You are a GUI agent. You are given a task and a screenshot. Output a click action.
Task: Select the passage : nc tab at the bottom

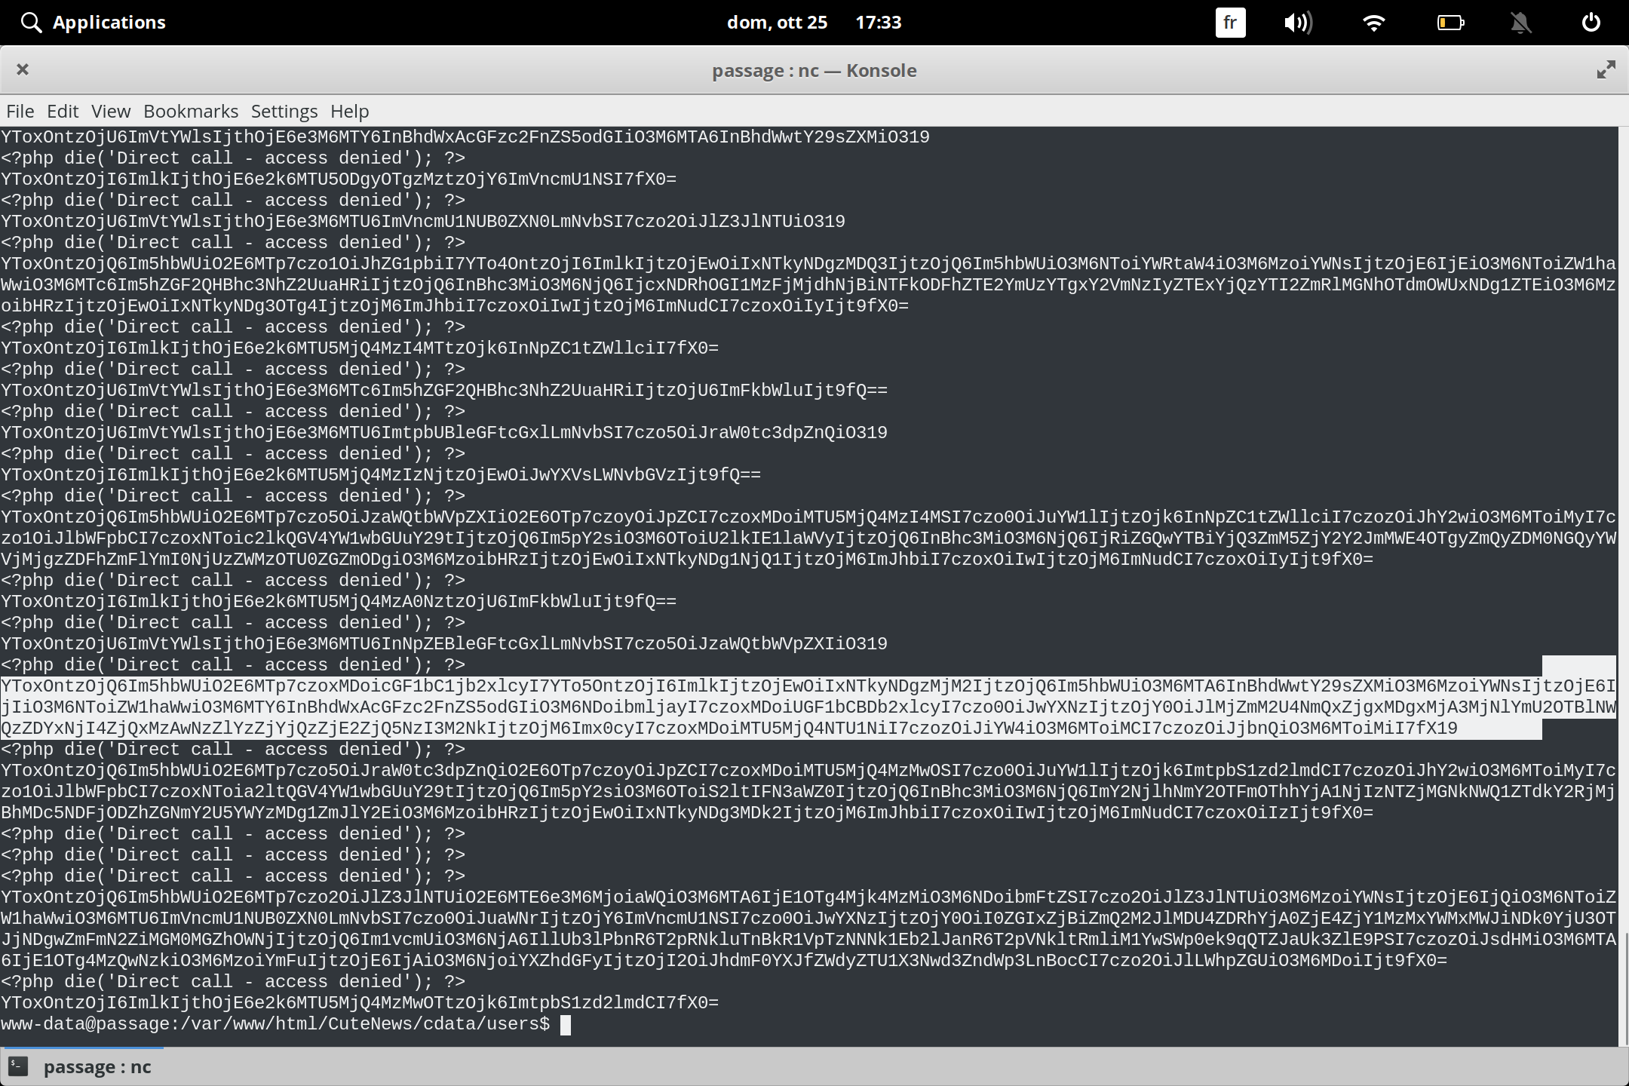pyautogui.click(x=99, y=1066)
